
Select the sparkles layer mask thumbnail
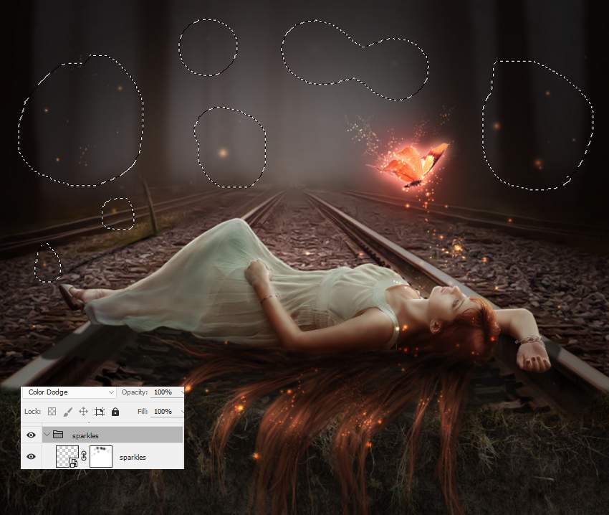(101, 456)
